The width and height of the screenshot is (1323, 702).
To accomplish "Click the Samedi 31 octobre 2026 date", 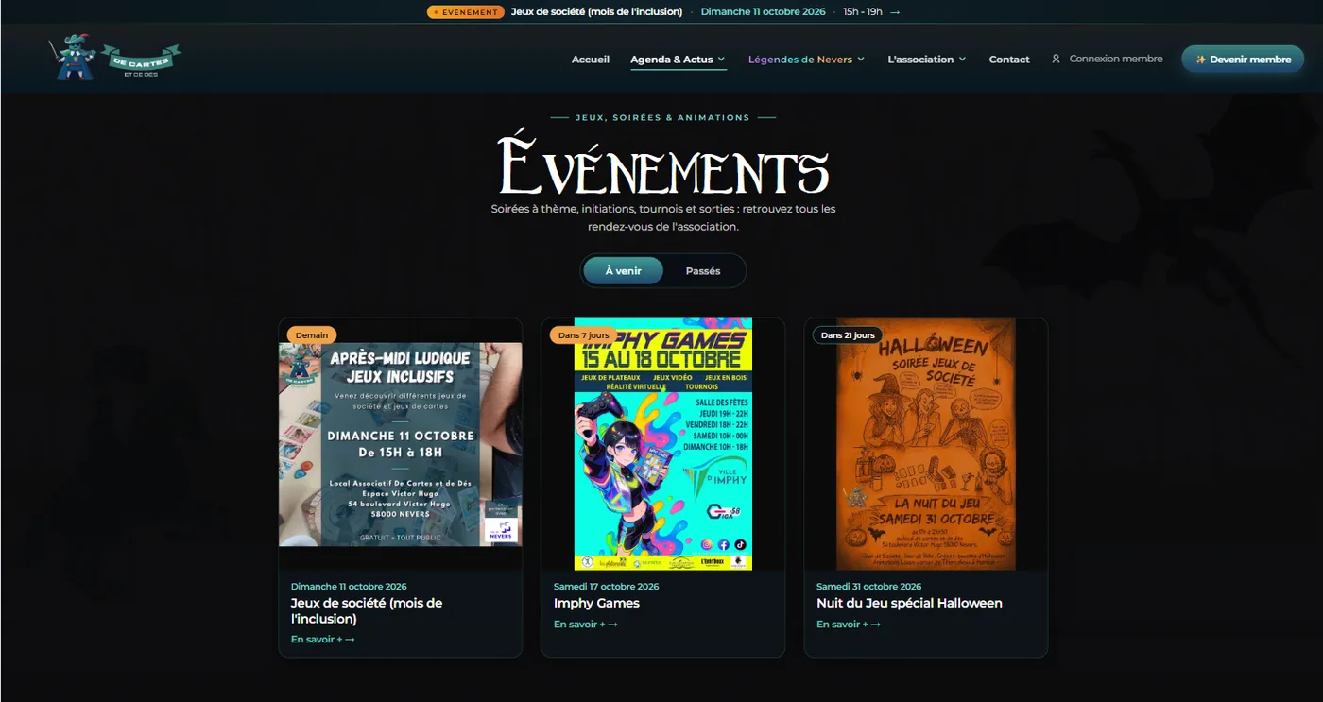I will 868,587.
